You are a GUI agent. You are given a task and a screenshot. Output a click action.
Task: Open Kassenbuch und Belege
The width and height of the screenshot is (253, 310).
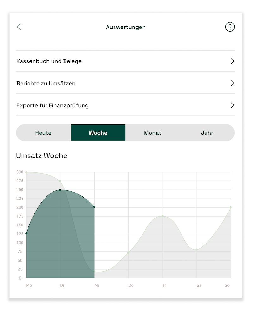click(x=126, y=61)
